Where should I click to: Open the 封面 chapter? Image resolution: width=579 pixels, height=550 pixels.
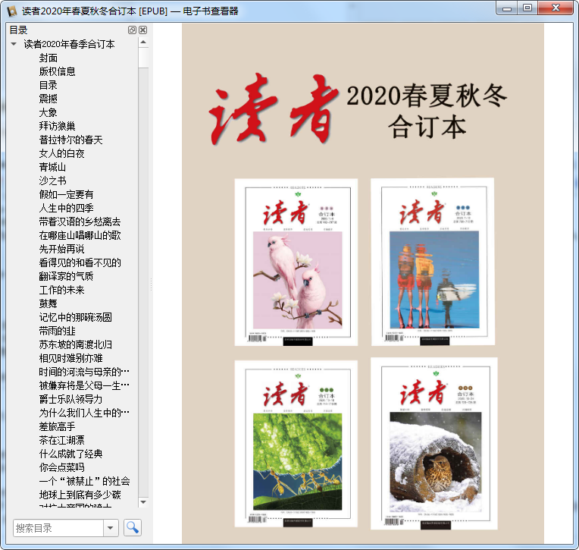[x=49, y=58]
